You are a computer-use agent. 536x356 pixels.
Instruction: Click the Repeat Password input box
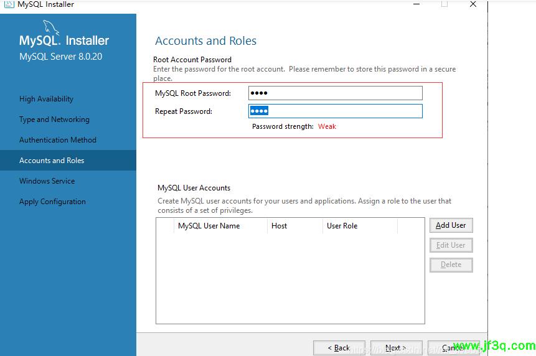coord(335,111)
